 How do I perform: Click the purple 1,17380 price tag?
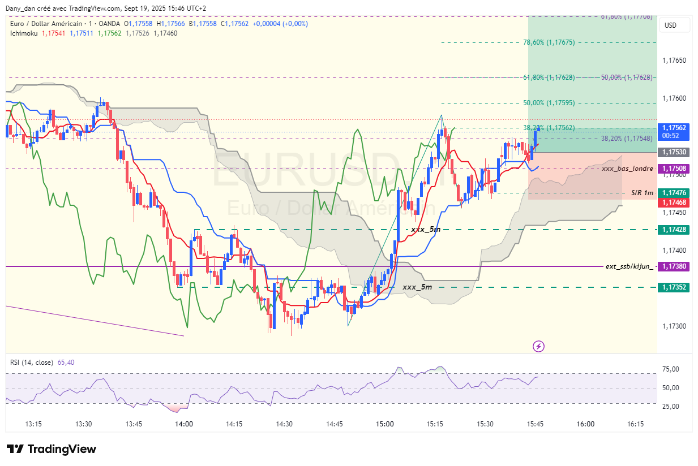coord(675,266)
